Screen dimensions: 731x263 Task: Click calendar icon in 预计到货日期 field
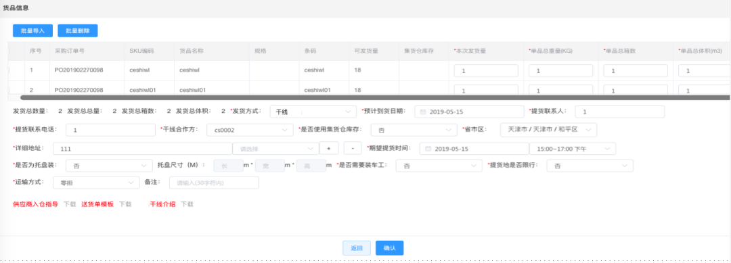click(423, 112)
